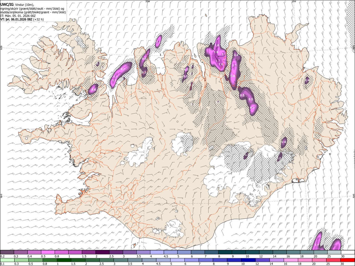
Task: Select the 9–10 swatch in the upper scale
Action: (238, 252)
